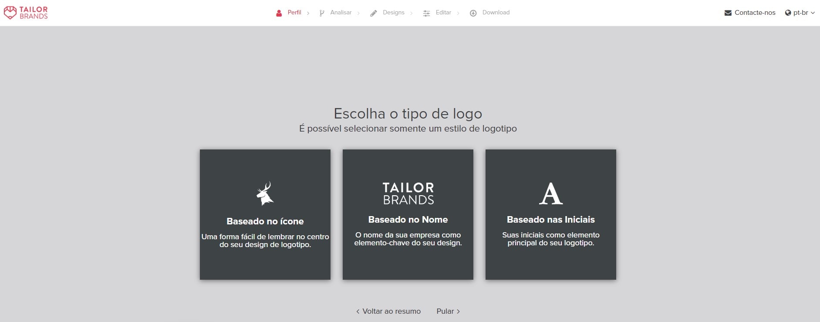
Task: Click the globe language icon
Action: pos(788,13)
